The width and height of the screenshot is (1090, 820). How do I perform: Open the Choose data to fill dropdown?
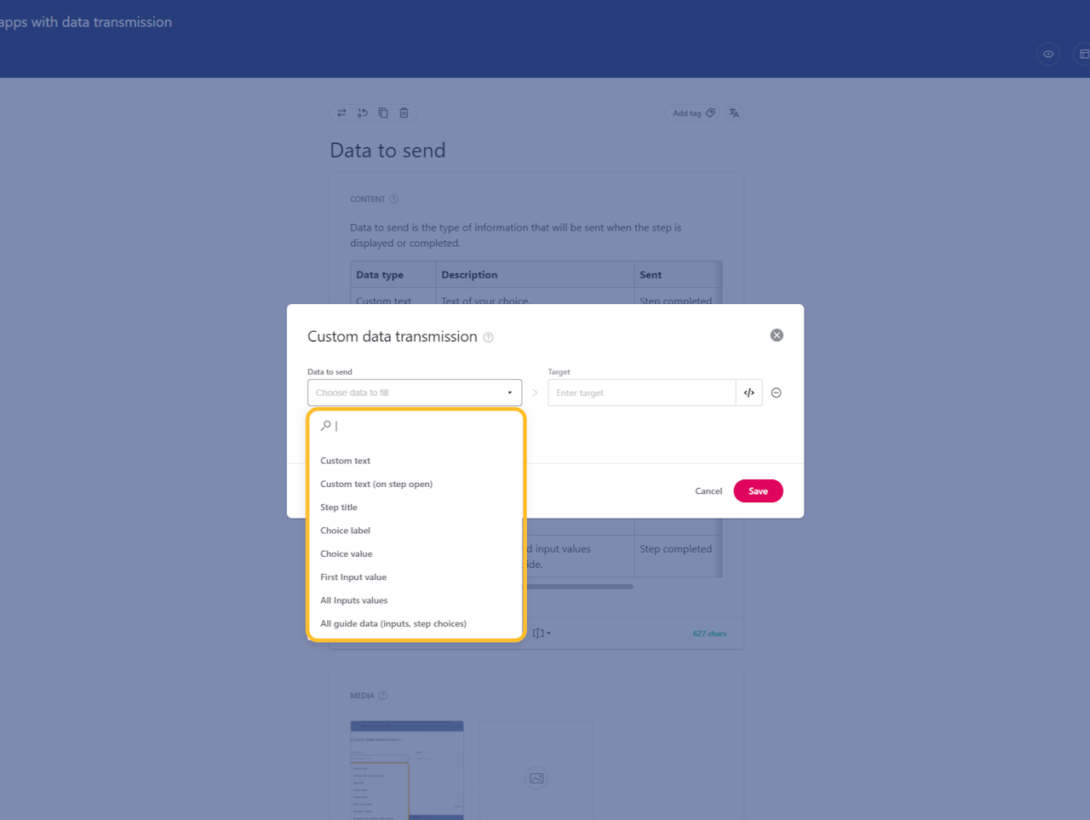tap(415, 393)
